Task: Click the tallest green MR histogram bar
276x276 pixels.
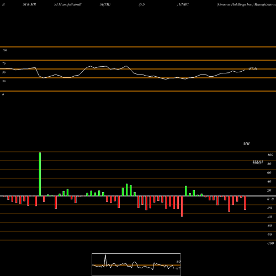Action: coord(40,174)
